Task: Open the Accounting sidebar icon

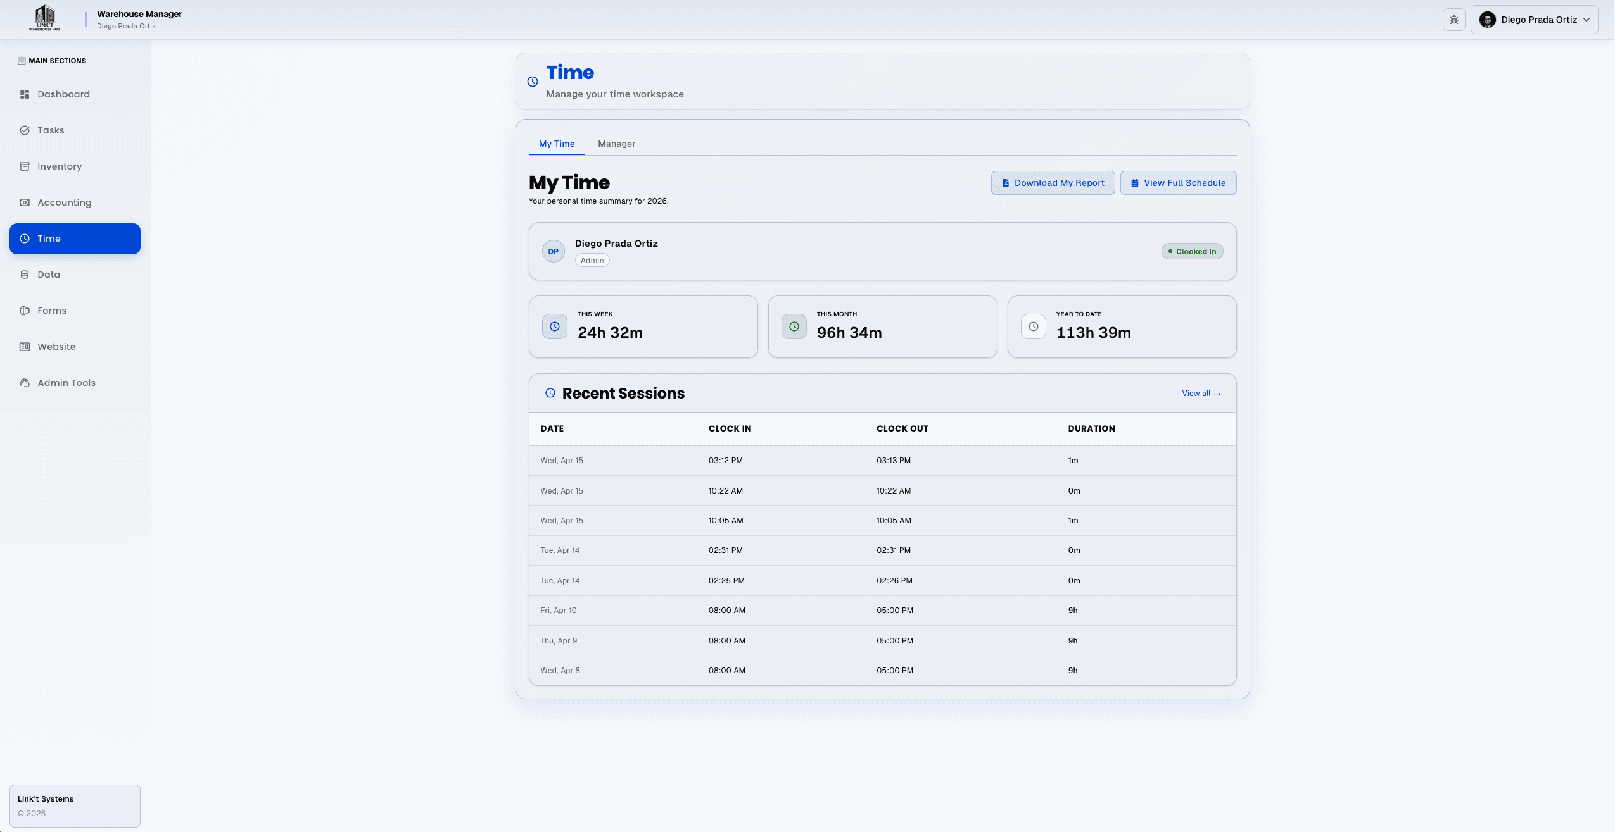Action: point(25,202)
